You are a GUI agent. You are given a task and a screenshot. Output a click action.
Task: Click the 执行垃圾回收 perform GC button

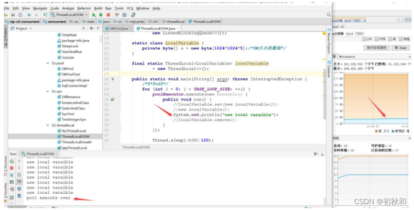coord(376,48)
